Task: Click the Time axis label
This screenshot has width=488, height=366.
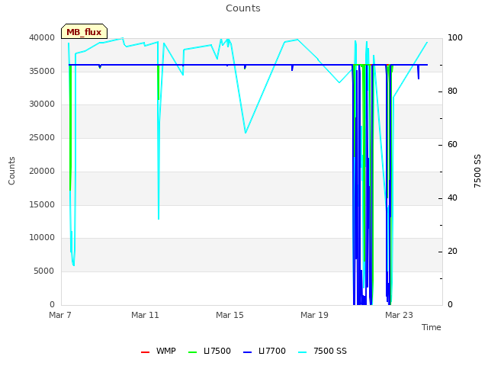Action: 432,327
